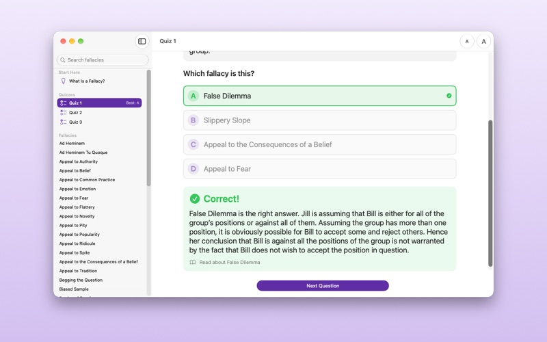The height and width of the screenshot is (342, 547).
Task: Open the Ad Hominem fallacy entry
Action: 72,143
